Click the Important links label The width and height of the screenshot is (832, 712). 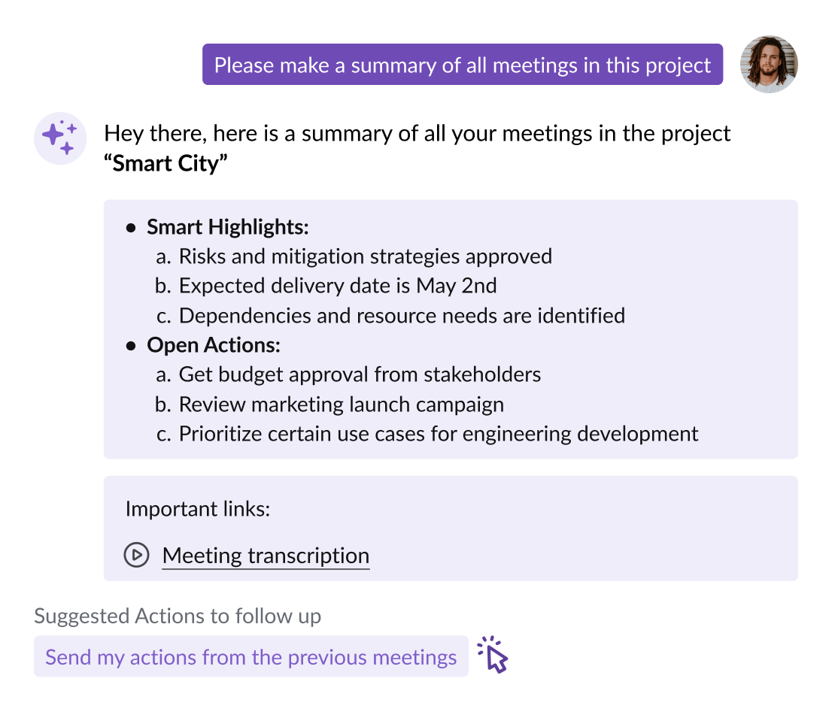(197, 509)
